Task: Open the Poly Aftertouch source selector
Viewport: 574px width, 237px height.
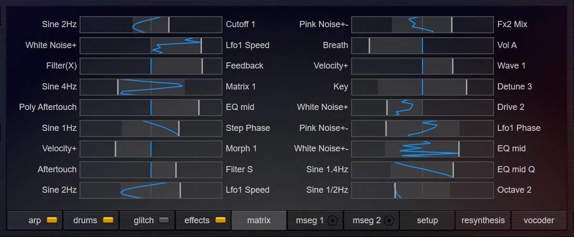Action: 48,107
